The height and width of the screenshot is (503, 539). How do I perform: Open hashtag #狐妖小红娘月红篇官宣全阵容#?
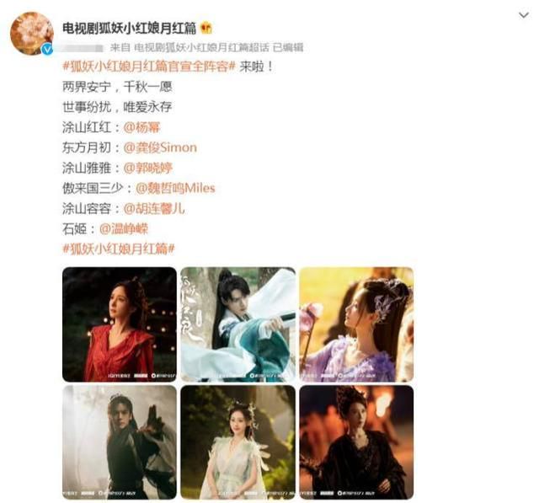pyautogui.click(x=149, y=67)
